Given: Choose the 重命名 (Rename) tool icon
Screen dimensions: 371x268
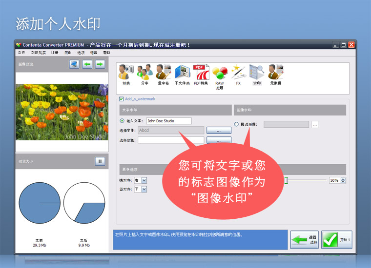Looking at the screenshot, I should (163, 73).
